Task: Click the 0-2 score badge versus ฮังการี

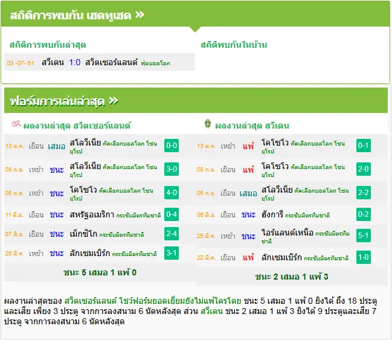Action: (363, 214)
